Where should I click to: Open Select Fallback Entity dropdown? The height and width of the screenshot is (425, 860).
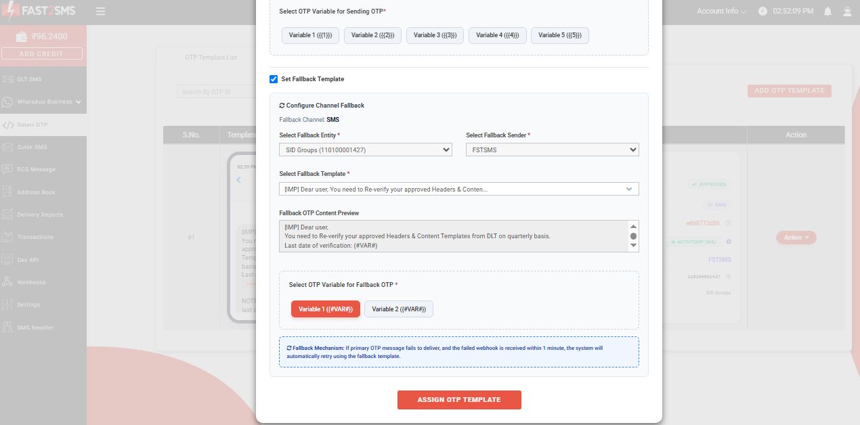[366, 150]
